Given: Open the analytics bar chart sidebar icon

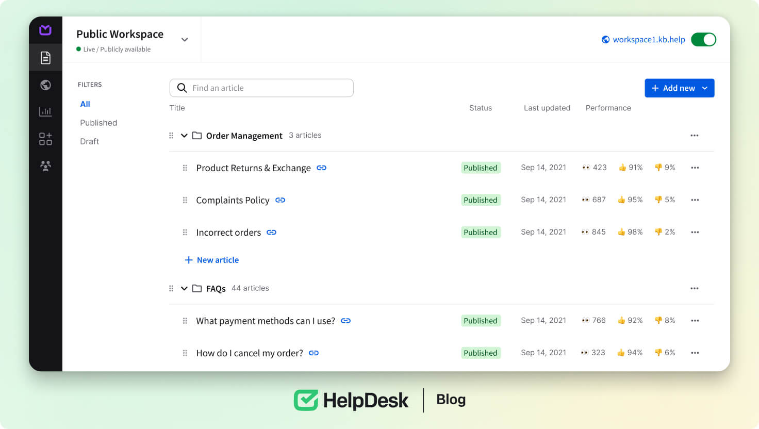Looking at the screenshot, I should 45,111.
